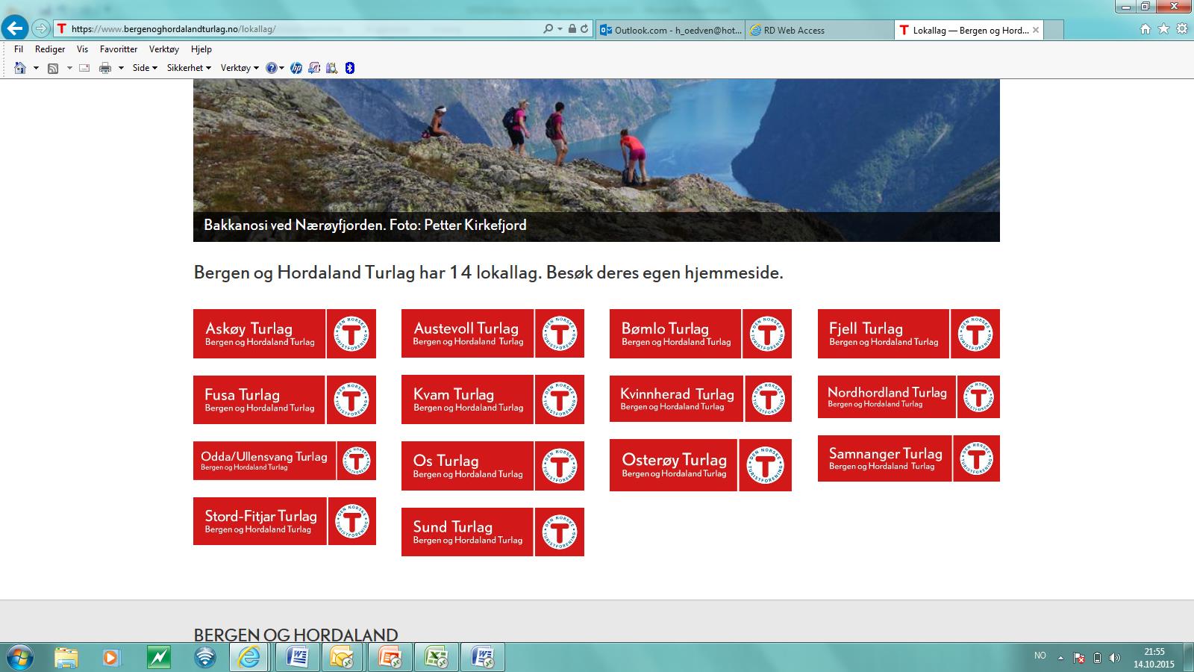Open the Favoritter menu
1194x672 pixels.
point(119,49)
